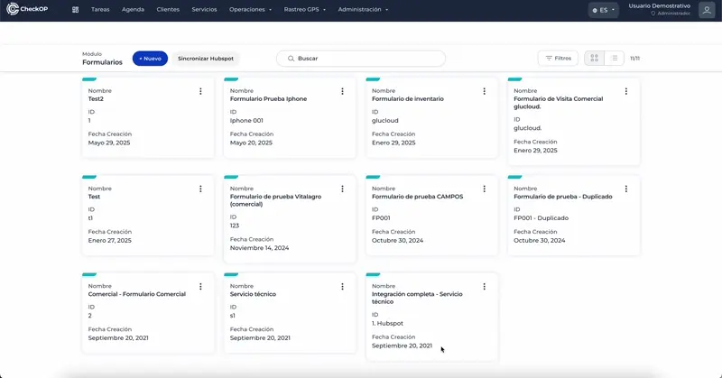The image size is (722, 378).
Task: Open options for Formulario de prueba CAMPOS
Action: [x=485, y=189]
